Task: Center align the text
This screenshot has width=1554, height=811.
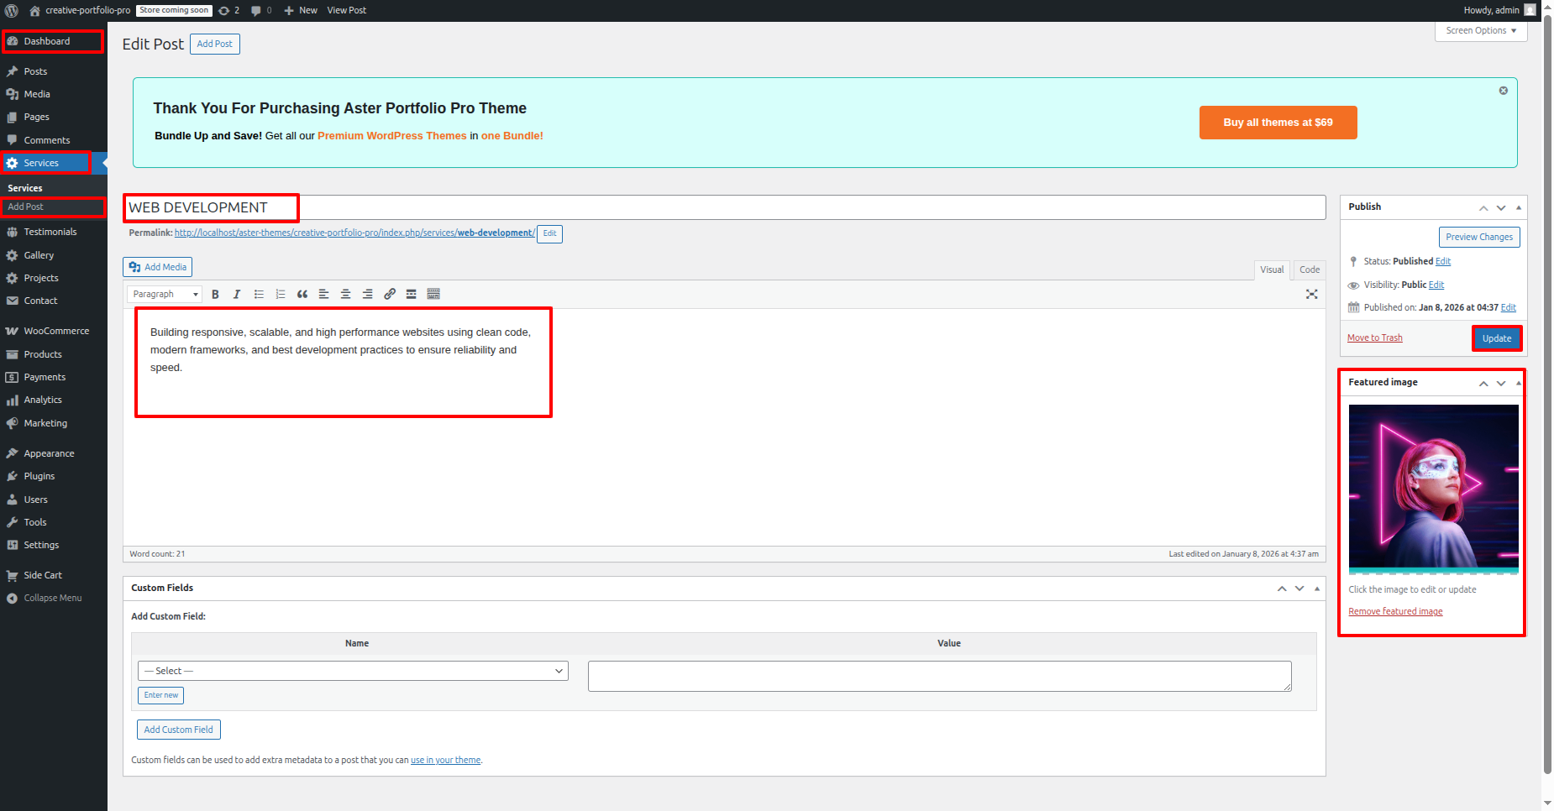Action: point(345,295)
